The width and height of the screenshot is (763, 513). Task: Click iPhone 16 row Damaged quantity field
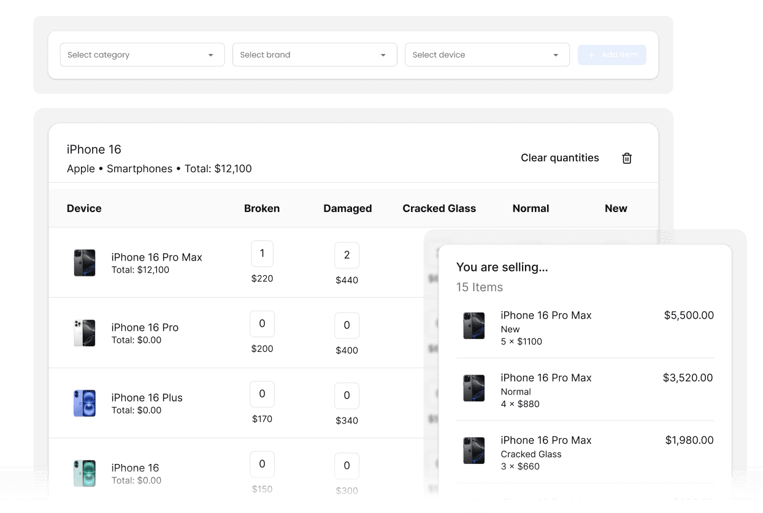tap(347, 466)
